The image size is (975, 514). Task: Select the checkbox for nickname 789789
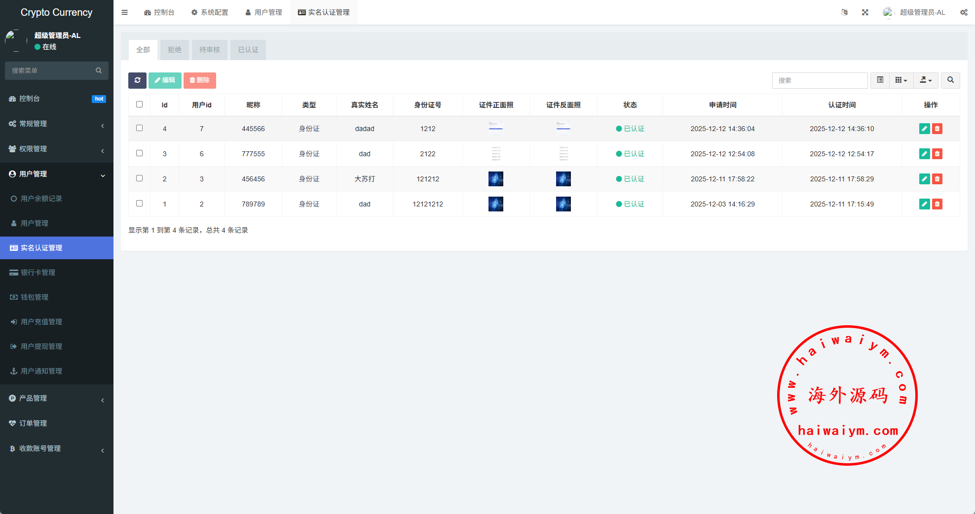click(140, 204)
